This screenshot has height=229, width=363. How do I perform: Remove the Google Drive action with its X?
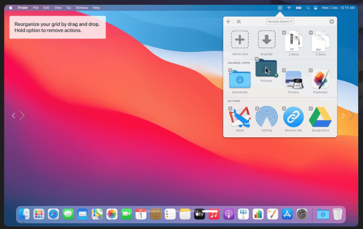(x=310, y=108)
